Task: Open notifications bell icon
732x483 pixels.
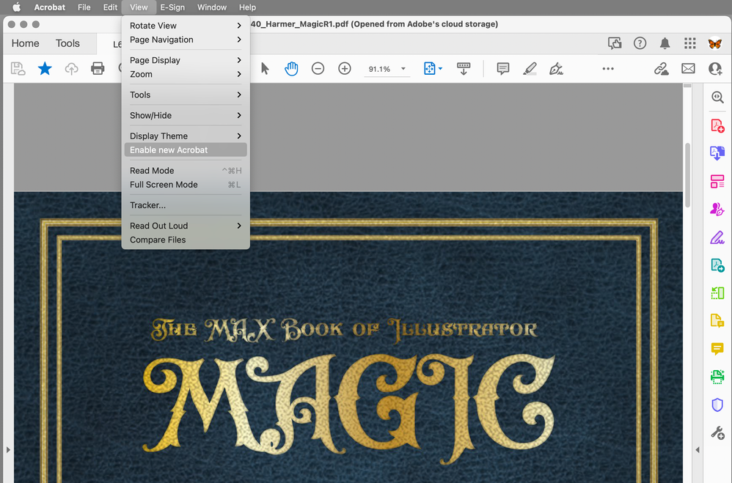Action: pyautogui.click(x=665, y=43)
